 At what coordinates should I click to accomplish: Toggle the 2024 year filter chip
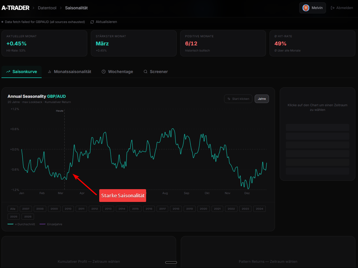pos(259,209)
